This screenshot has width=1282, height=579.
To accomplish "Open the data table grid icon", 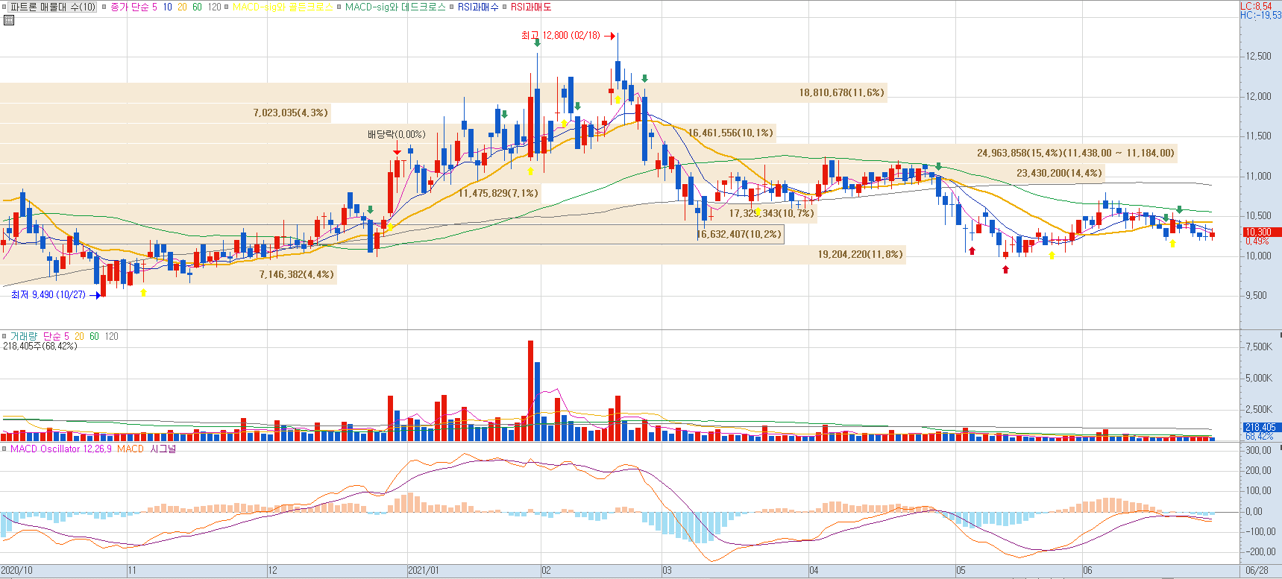I will pos(9,20).
